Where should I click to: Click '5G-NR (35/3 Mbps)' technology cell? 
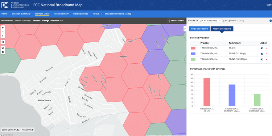238,59
